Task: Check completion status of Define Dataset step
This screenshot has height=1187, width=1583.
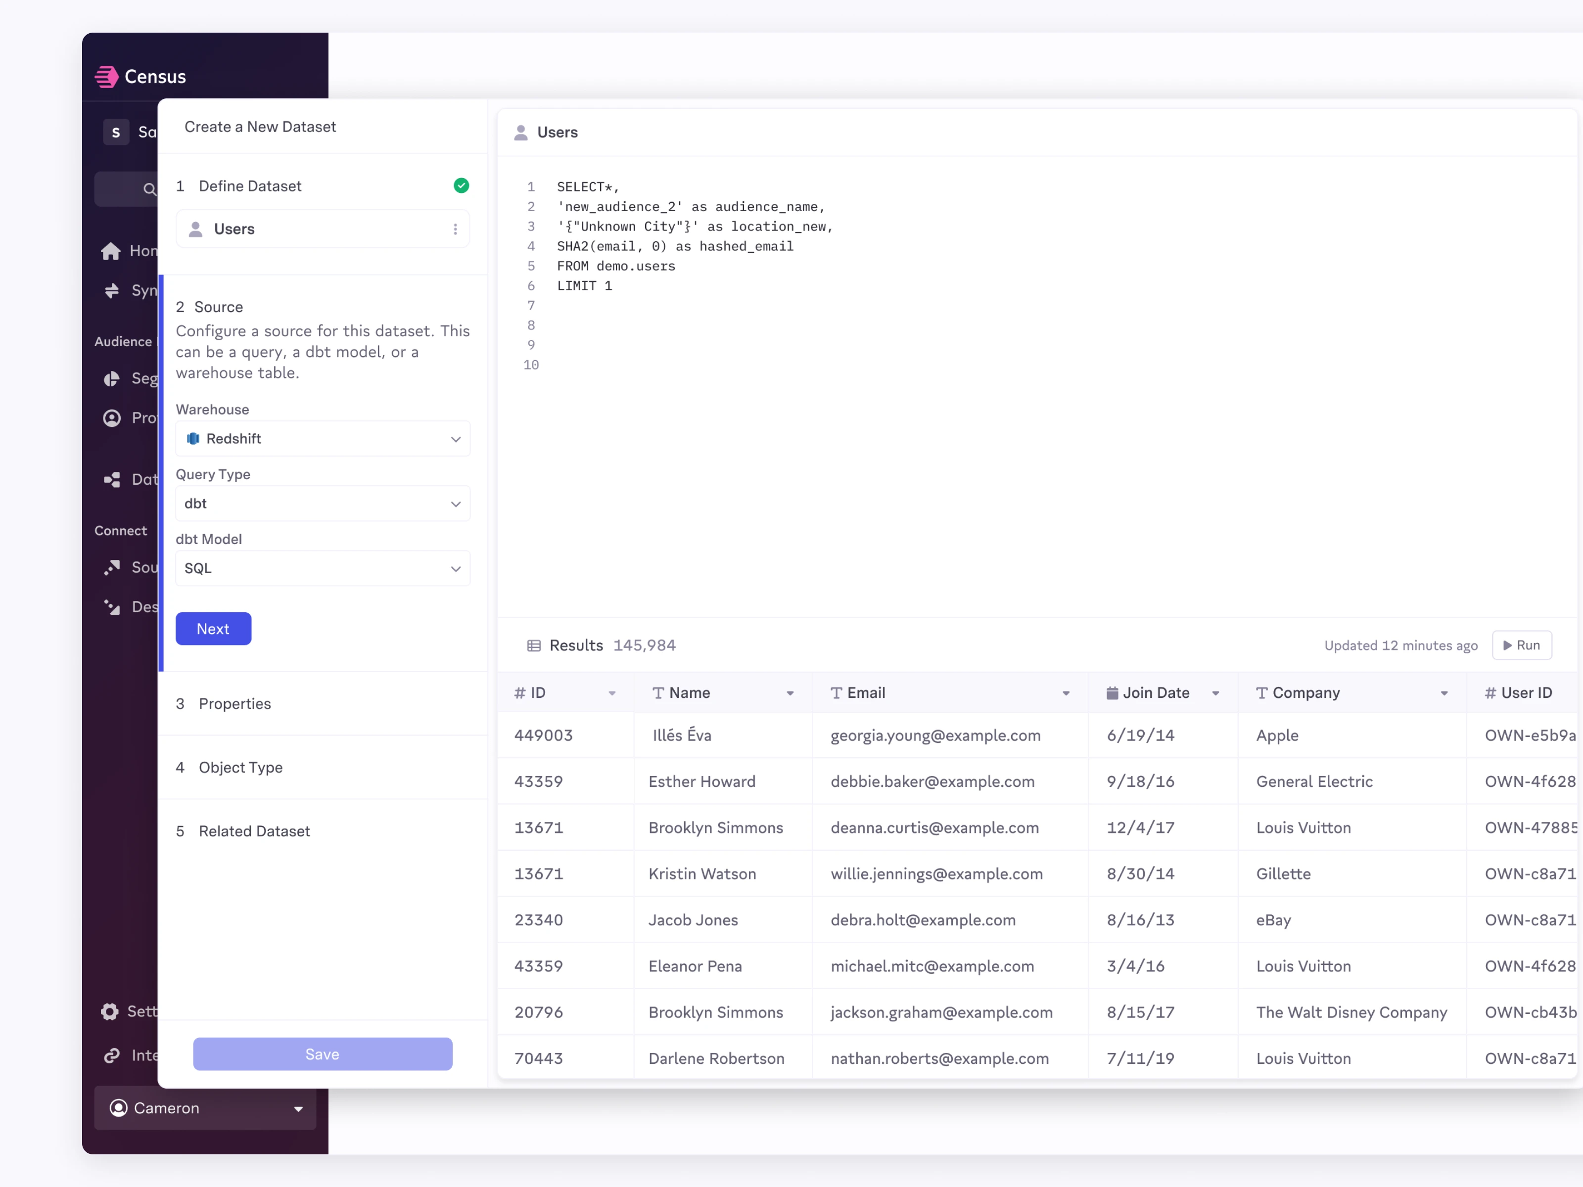Action: [x=461, y=185]
